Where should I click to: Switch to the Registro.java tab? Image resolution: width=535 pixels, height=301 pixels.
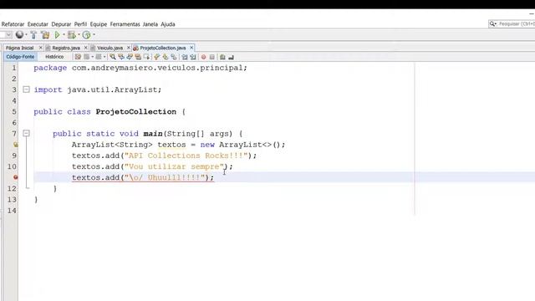click(x=66, y=48)
